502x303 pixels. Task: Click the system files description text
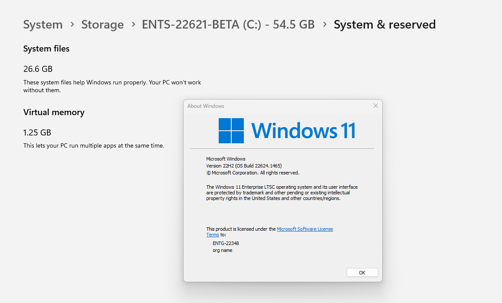[x=112, y=86]
